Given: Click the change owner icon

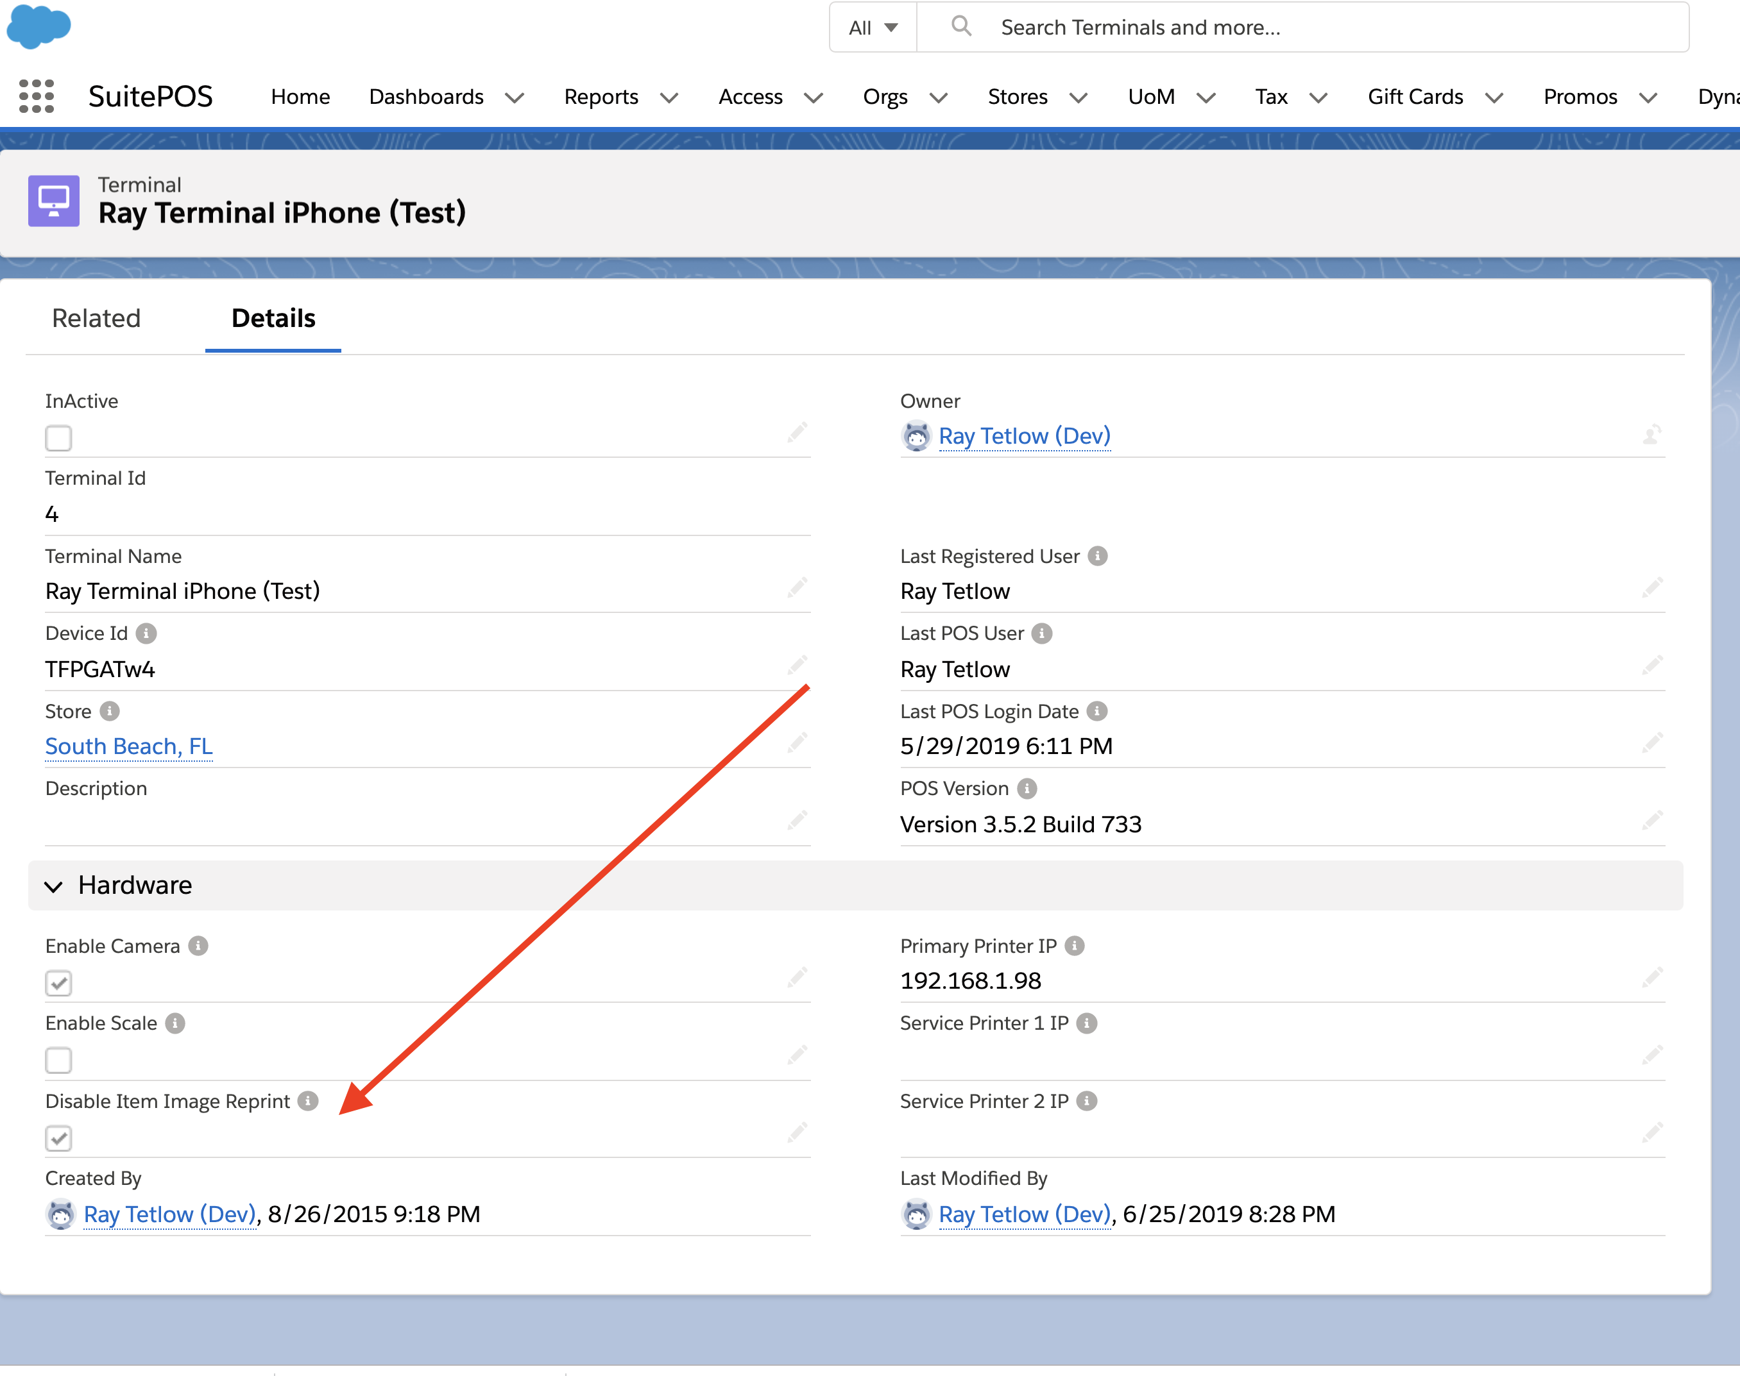Looking at the screenshot, I should coord(1651,435).
